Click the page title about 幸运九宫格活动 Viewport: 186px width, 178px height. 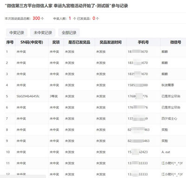[x=66, y=6]
